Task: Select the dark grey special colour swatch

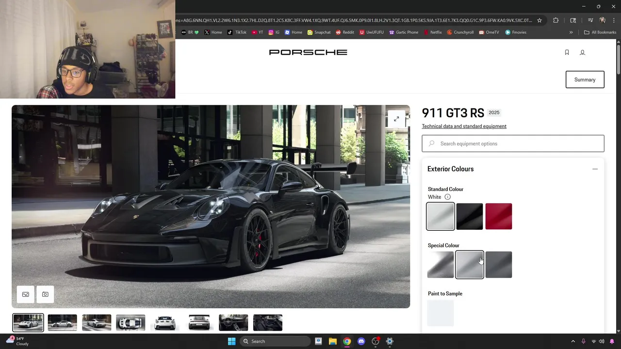Action: click(499, 265)
